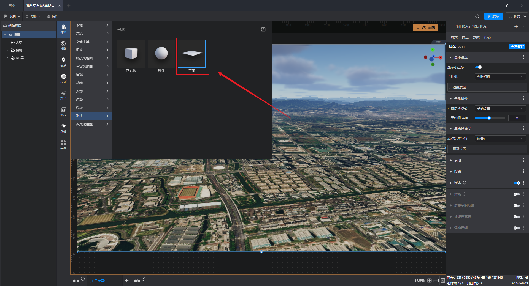Switch to the 交互 tab
This screenshot has height=286, width=529.
tap(465, 37)
